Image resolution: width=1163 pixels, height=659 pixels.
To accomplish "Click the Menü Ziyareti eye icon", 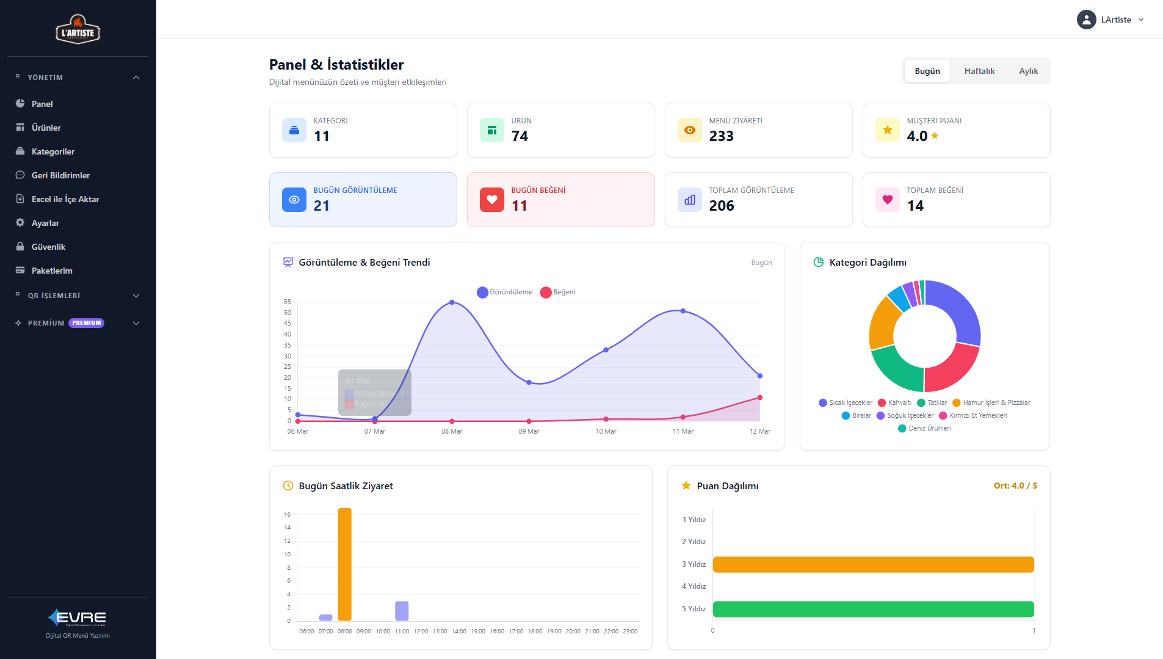I will [x=690, y=130].
